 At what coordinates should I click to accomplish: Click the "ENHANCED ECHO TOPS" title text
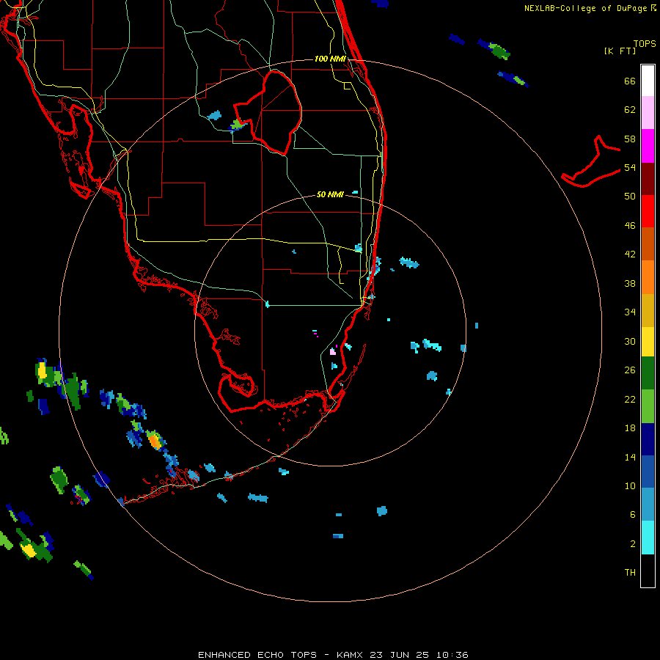(257, 655)
